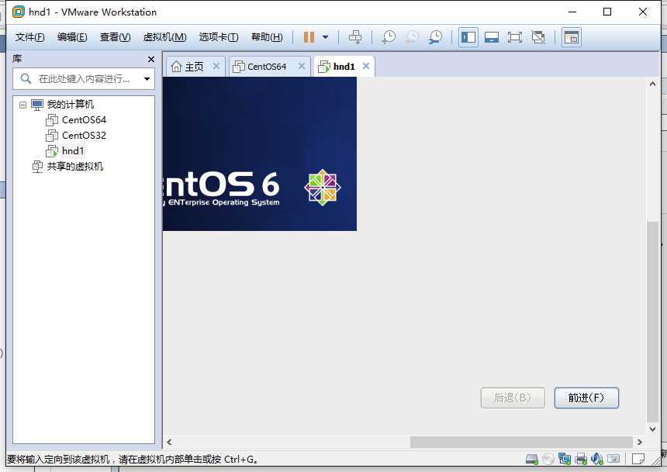
Task: Open the 帮助(H) menu
Action: pyautogui.click(x=267, y=37)
